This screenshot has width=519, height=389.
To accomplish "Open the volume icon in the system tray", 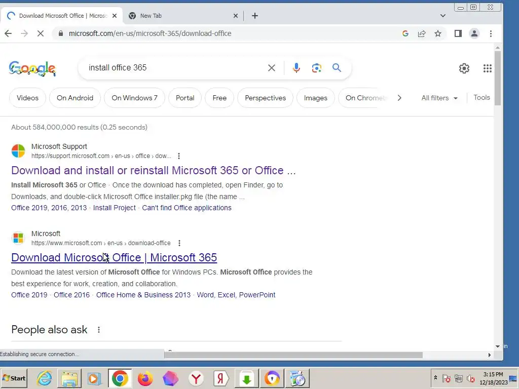I will (x=471, y=378).
